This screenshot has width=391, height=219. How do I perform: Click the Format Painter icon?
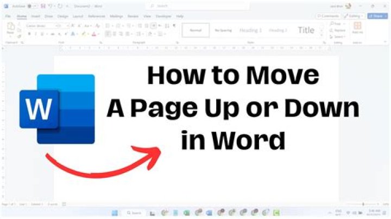[x=19, y=36]
